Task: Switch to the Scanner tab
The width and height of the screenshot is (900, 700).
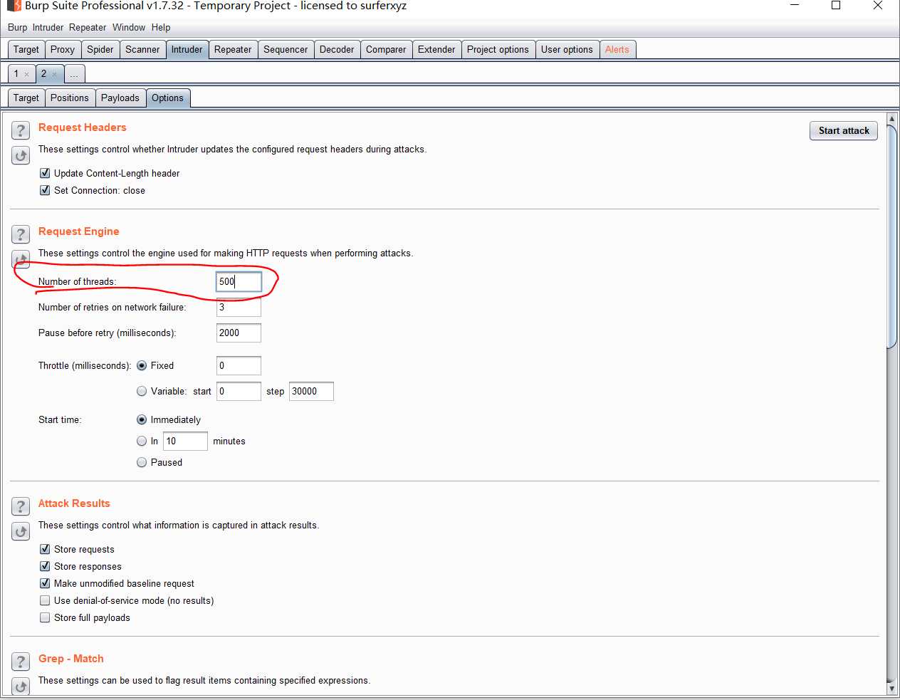Action: (142, 49)
